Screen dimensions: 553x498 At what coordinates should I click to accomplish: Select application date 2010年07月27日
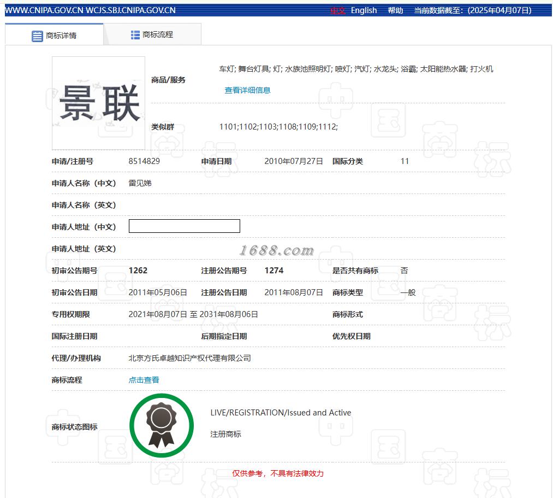pyautogui.click(x=294, y=161)
